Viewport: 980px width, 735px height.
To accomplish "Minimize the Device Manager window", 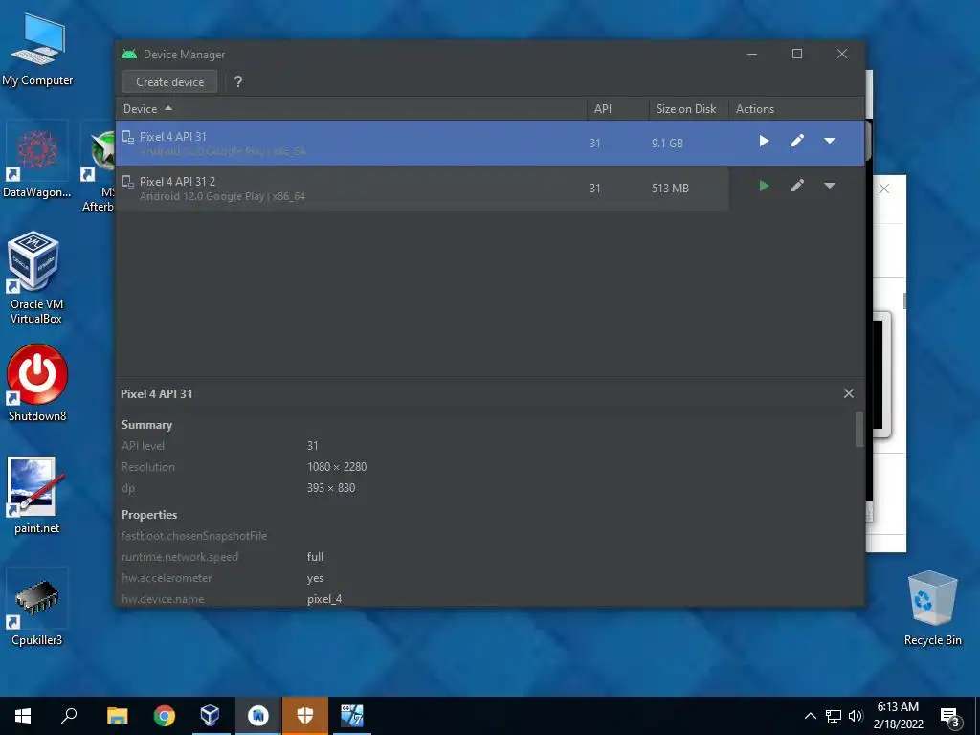I will [752, 54].
